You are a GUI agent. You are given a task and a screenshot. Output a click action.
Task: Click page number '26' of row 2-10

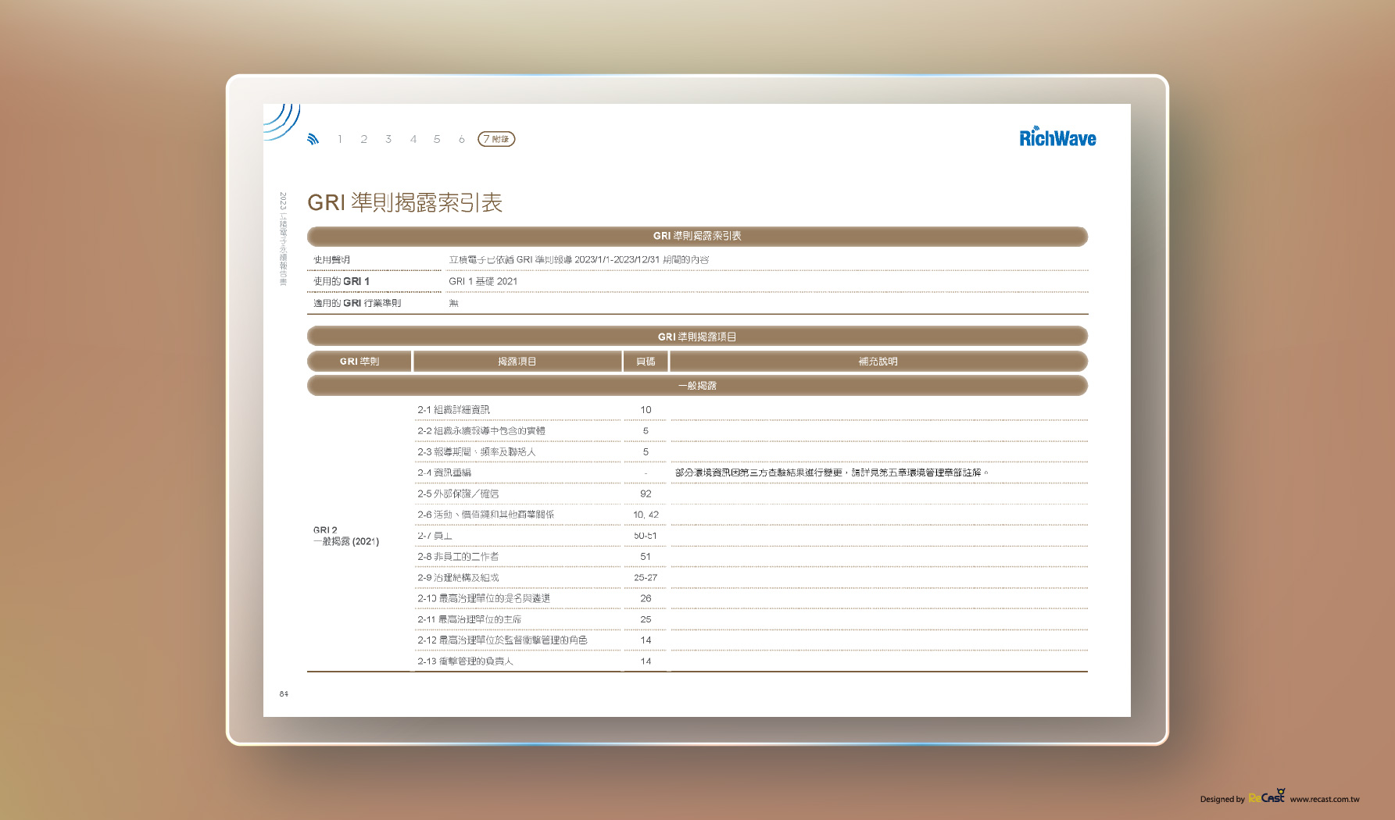pos(646,598)
